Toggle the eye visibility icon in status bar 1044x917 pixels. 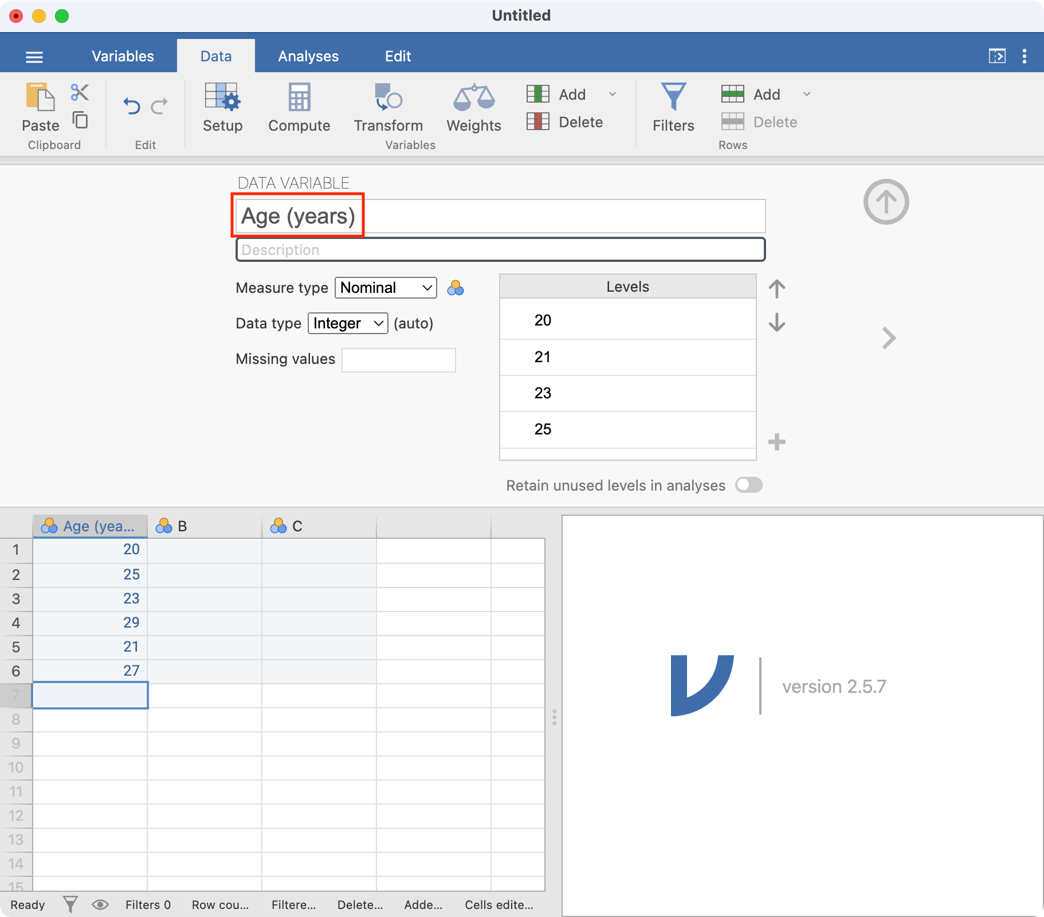[x=100, y=905]
